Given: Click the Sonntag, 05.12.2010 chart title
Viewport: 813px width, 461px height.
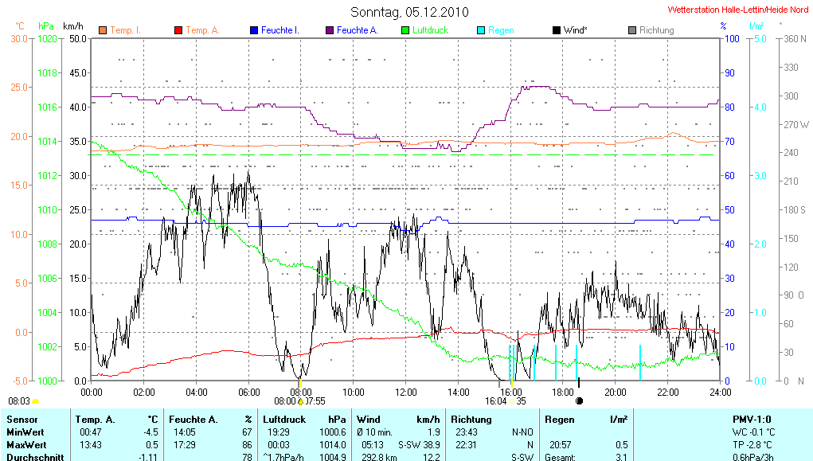Looking at the screenshot, I should (409, 12).
